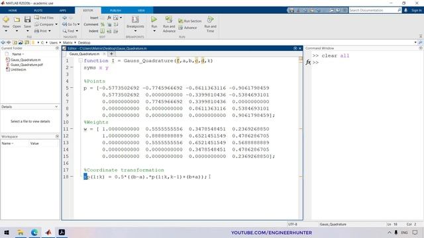
Task: Expand the folder path history dropdown
Action: 415,42
